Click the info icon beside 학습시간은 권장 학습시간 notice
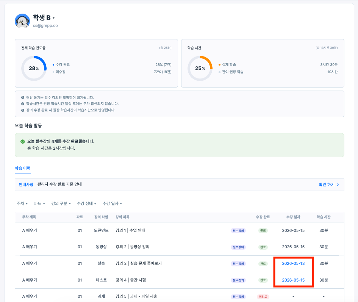 click(23, 104)
